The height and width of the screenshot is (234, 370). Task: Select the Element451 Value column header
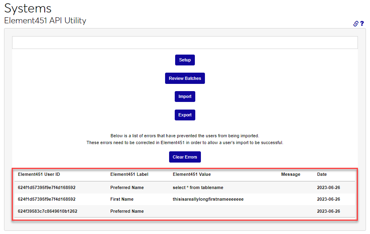click(192, 174)
